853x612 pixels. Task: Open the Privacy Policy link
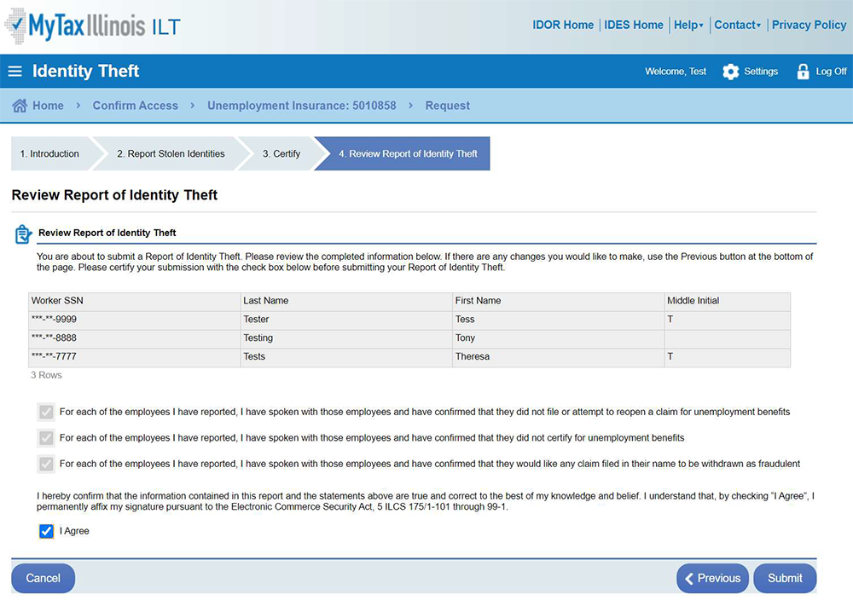coord(809,25)
